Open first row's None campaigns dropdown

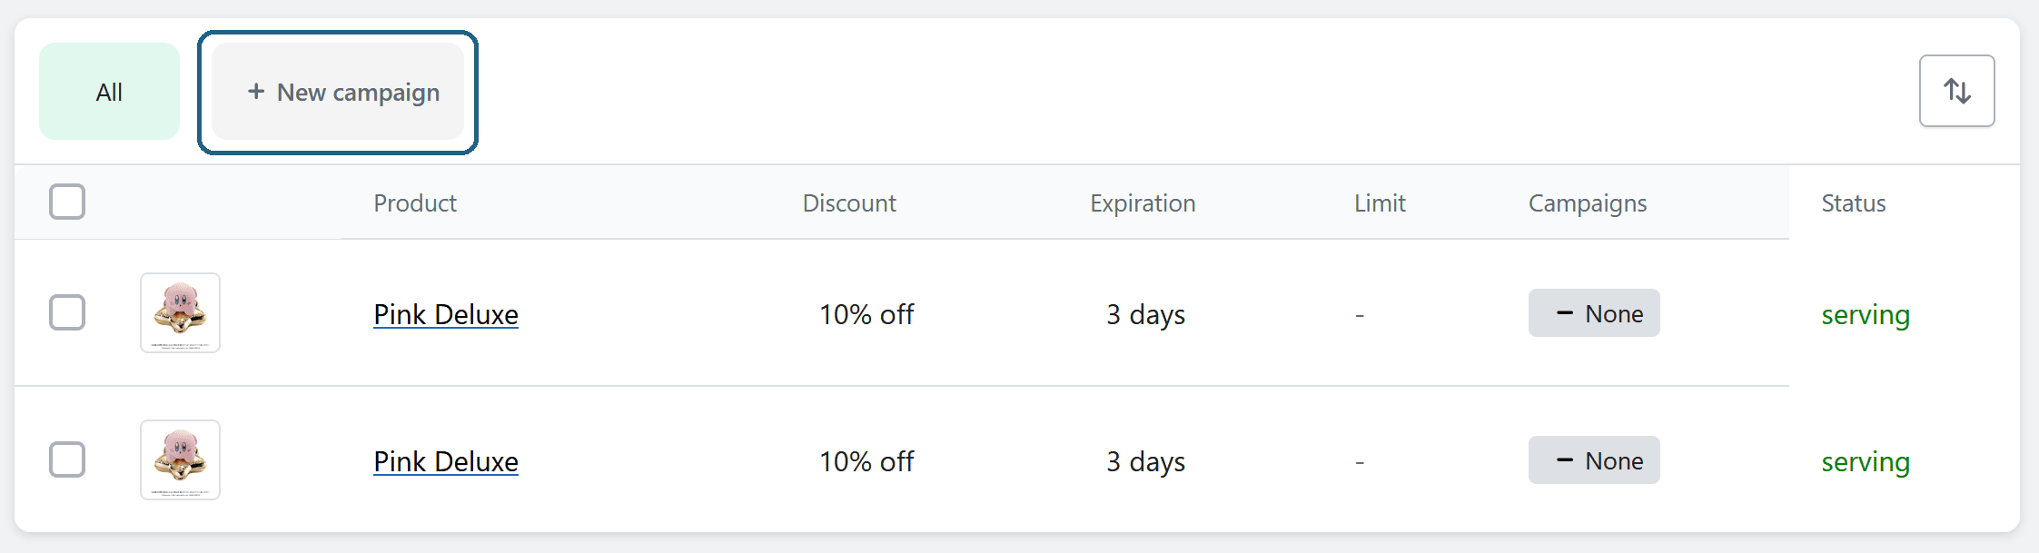point(1593,313)
